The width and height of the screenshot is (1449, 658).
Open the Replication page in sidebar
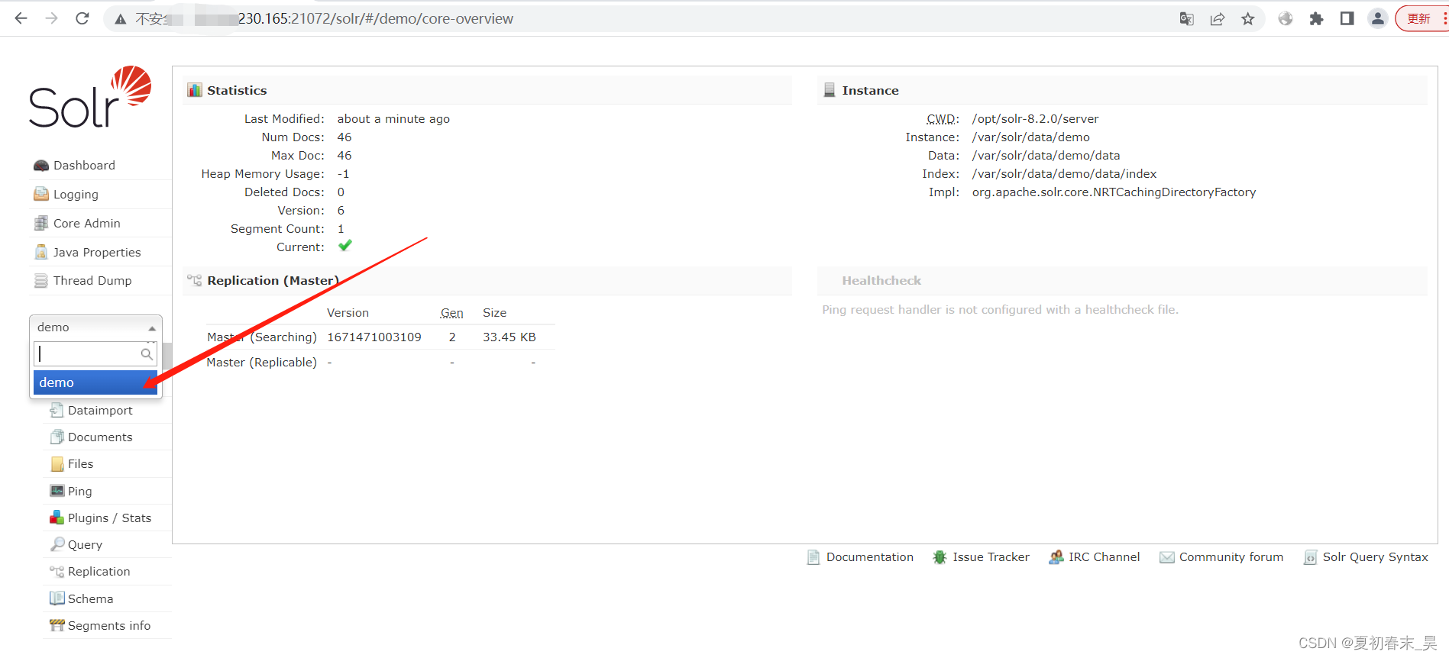99,572
